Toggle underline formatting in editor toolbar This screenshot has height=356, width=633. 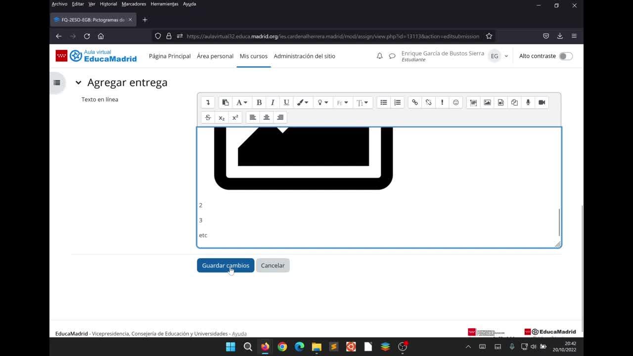click(x=286, y=102)
